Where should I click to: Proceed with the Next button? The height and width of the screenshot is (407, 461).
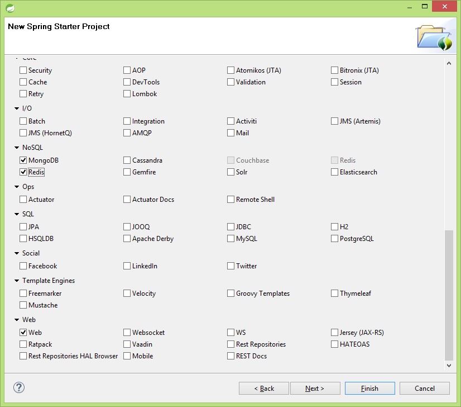315,389
